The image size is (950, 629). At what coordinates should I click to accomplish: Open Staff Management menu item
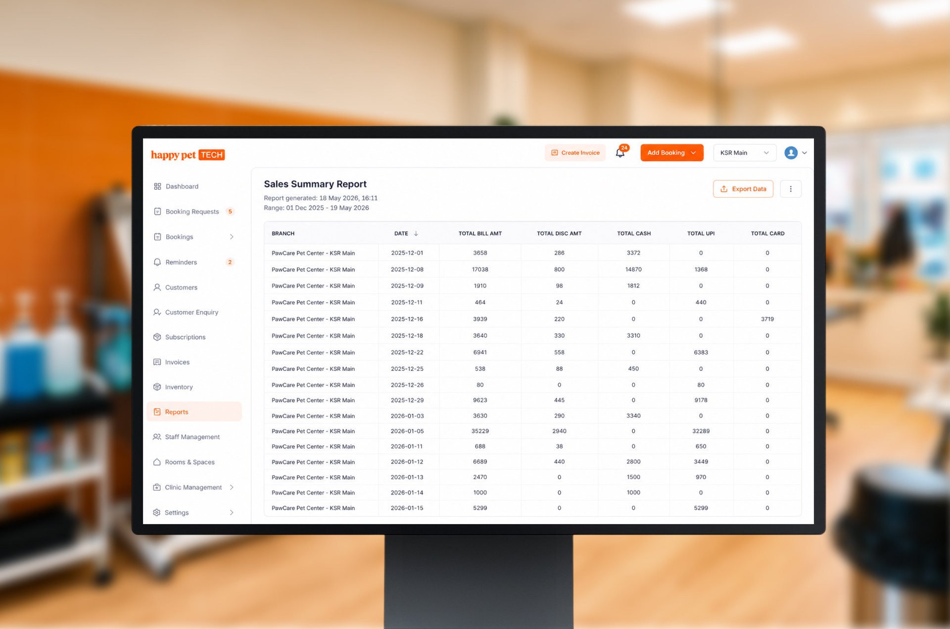(x=192, y=437)
